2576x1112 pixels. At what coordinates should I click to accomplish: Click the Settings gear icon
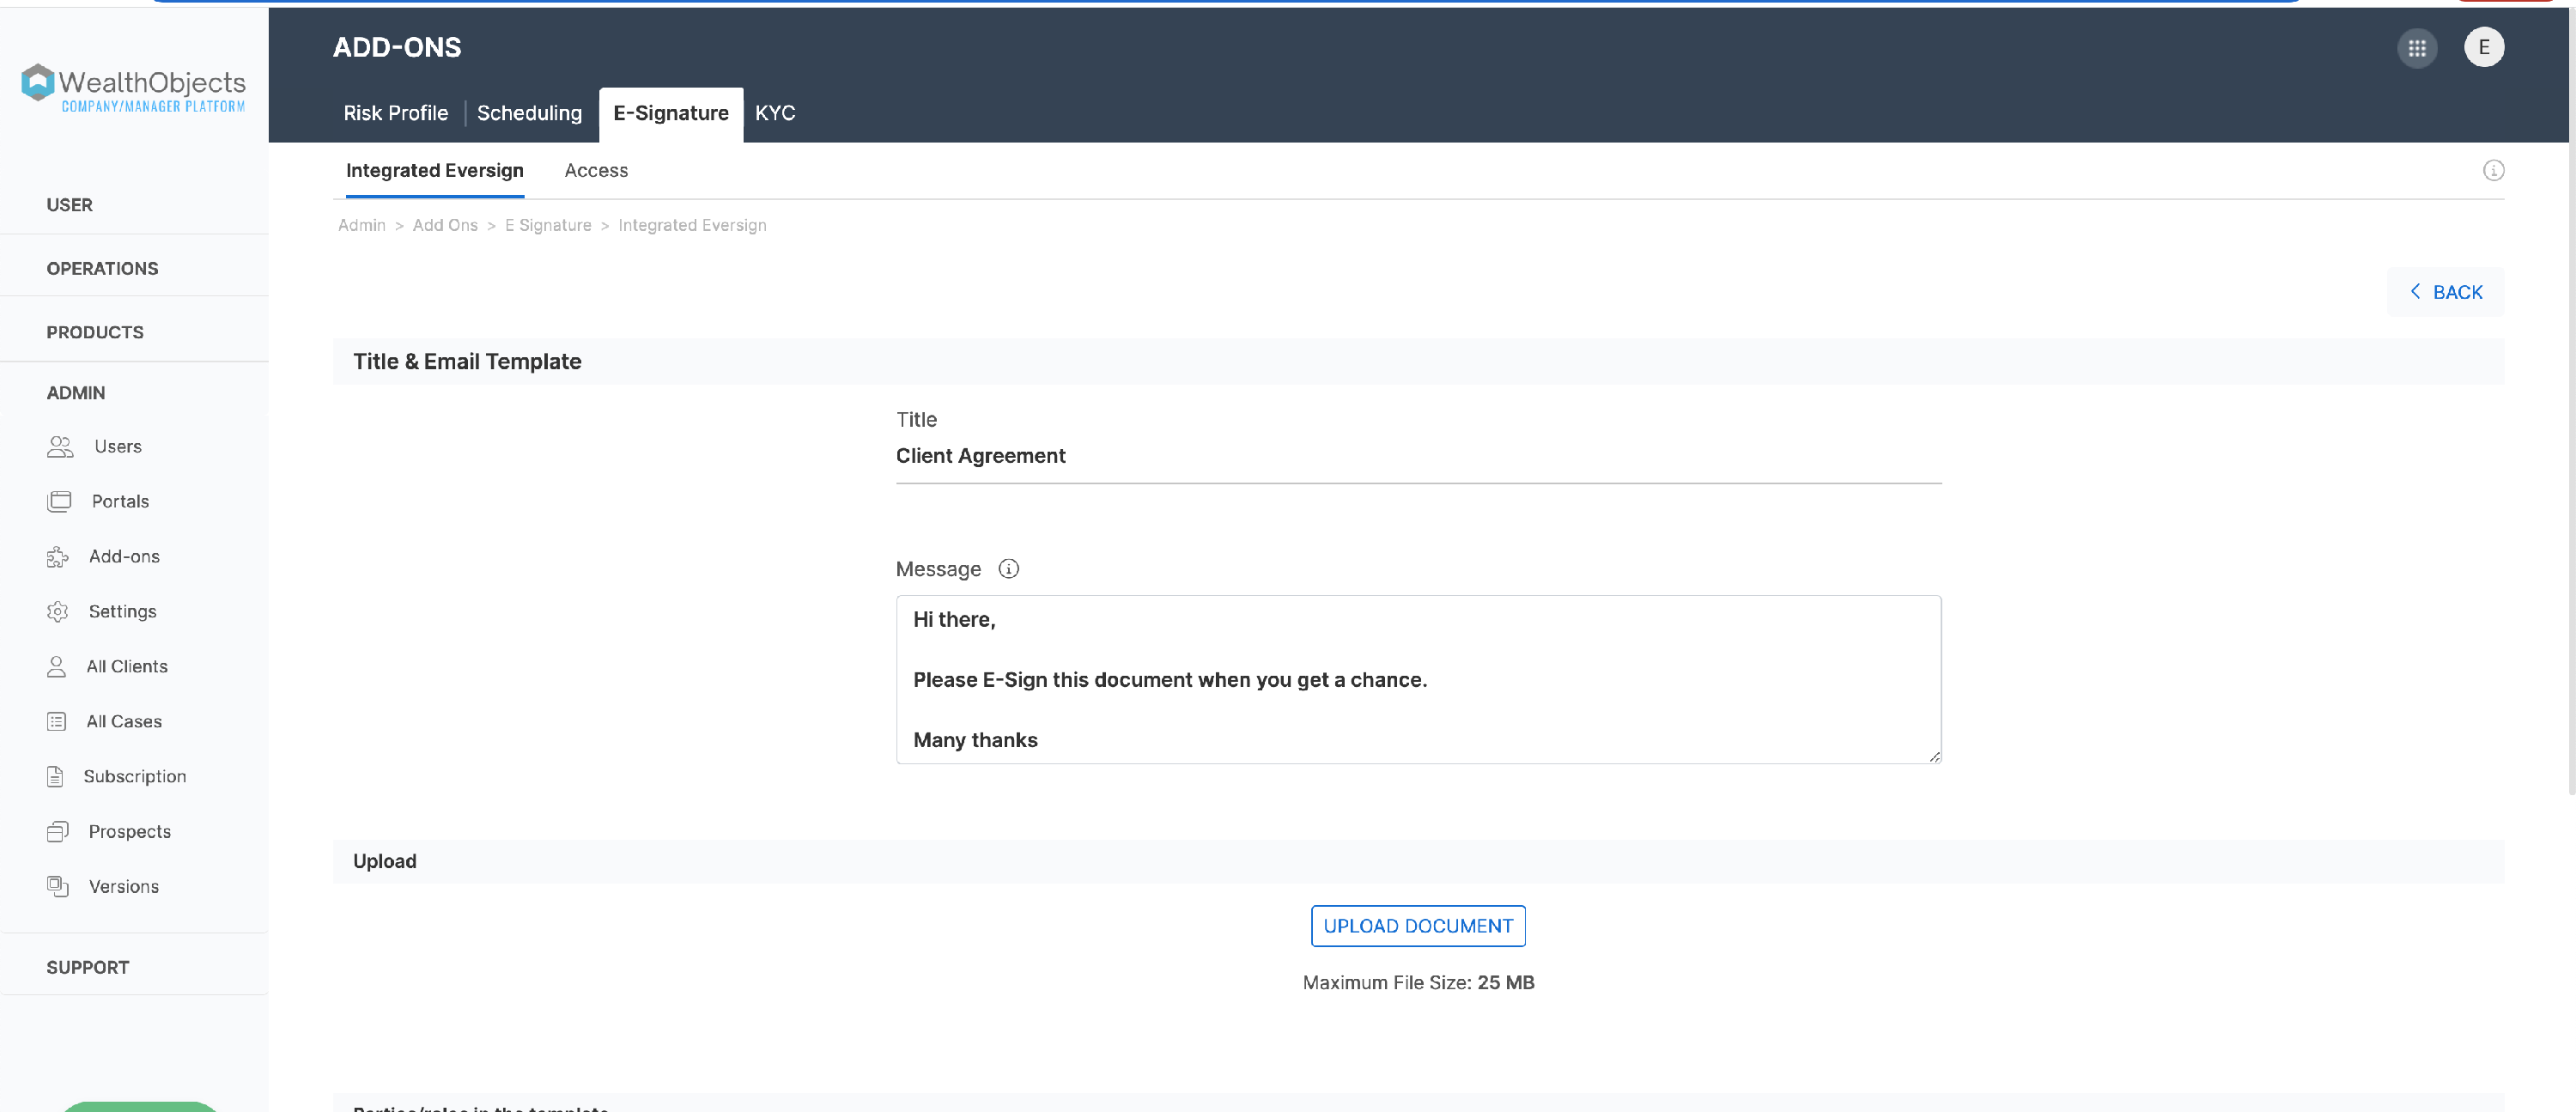coord(57,612)
